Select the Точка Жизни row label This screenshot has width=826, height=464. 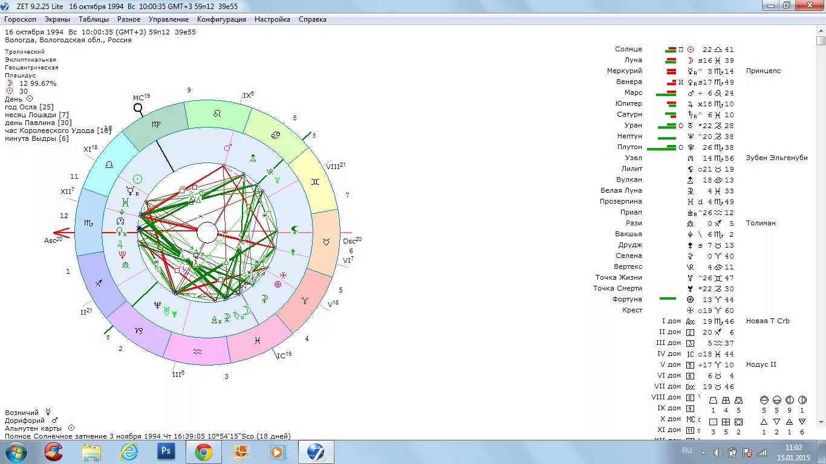(x=619, y=277)
